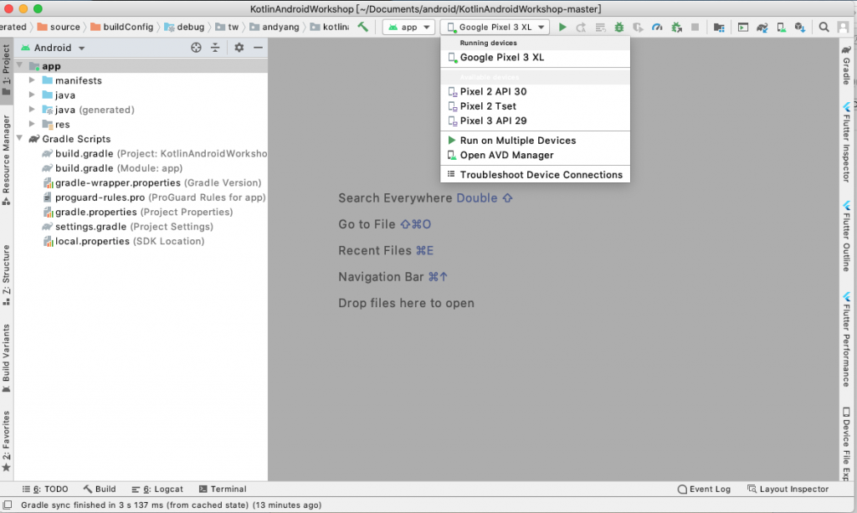Click Select Opened File target icon
857x513 pixels.
(196, 48)
